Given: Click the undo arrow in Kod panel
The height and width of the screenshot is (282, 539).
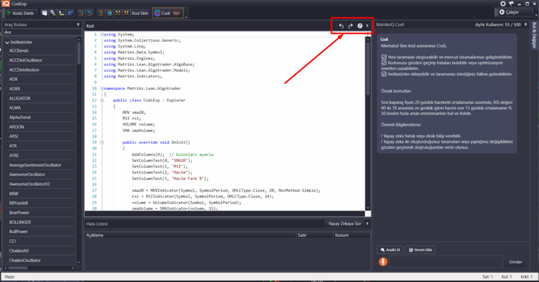Looking at the screenshot, I should [341, 26].
